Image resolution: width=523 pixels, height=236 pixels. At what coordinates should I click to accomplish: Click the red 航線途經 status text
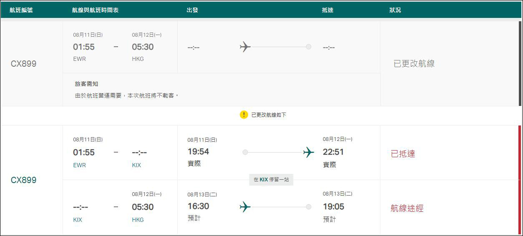point(407,208)
